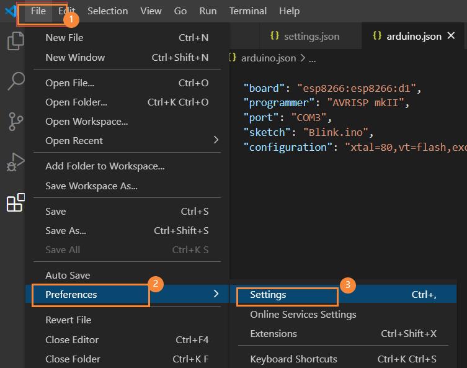Click Save in the File menu
This screenshot has height=368, width=467.
pos(127,211)
